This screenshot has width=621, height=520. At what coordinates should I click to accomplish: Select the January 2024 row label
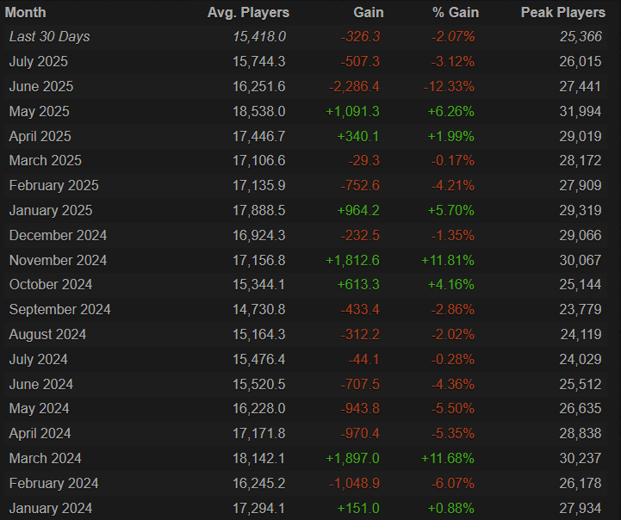50,509
